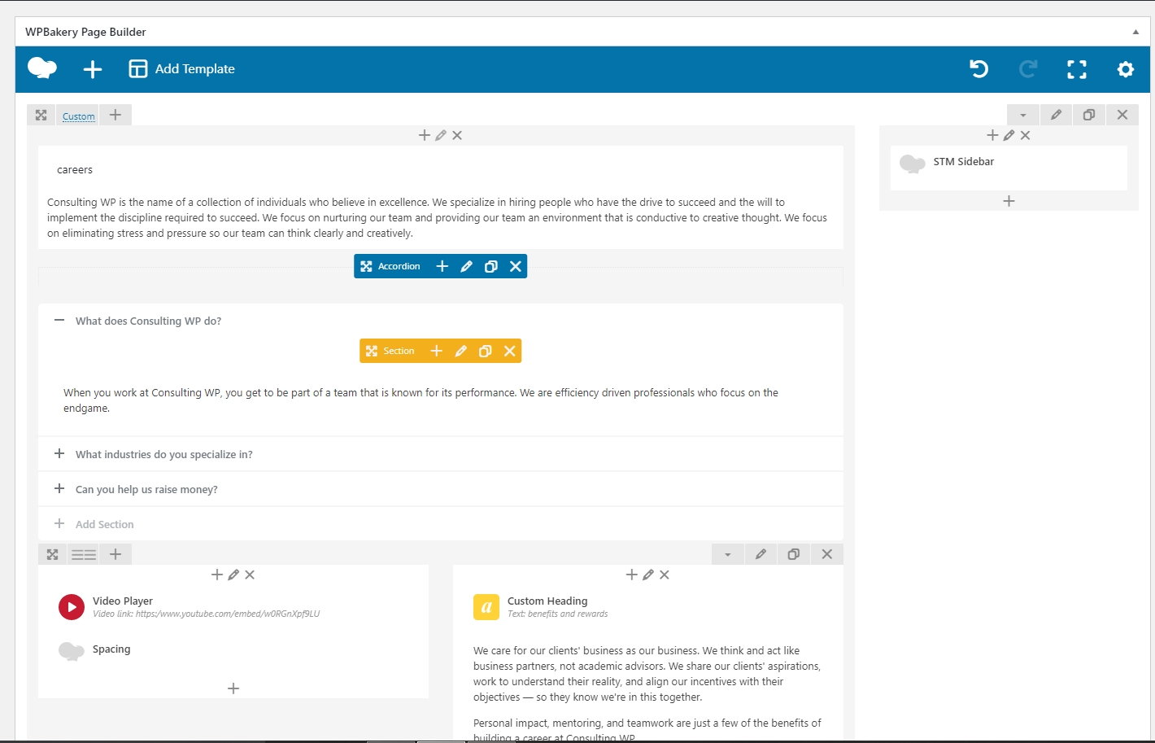This screenshot has width=1155, height=743.
Task: Delete the Accordion element
Action: point(516,266)
